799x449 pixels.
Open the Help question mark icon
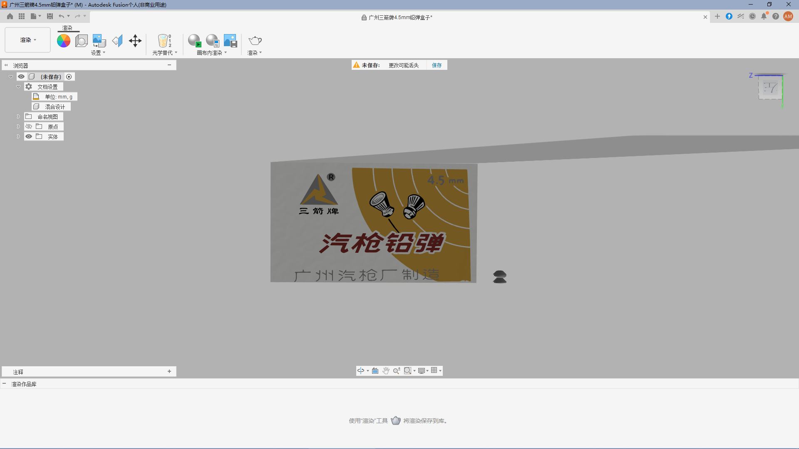click(x=776, y=16)
